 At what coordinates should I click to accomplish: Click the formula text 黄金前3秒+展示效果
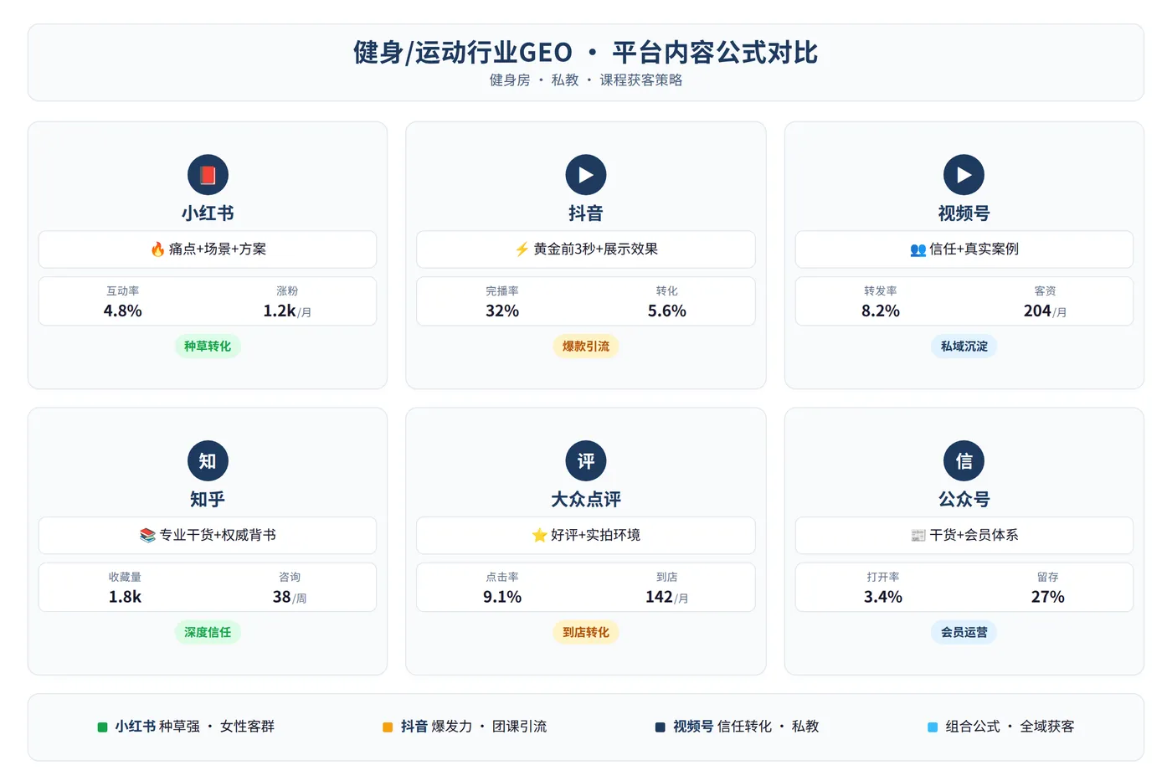(596, 249)
